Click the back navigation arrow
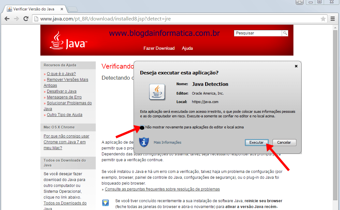 tap(7, 19)
